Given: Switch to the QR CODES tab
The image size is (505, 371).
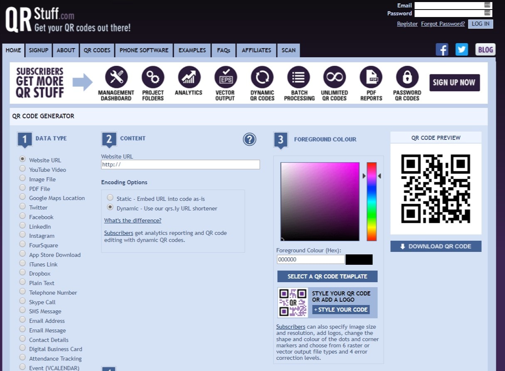Looking at the screenshot, I should click(x=97, y=50).
